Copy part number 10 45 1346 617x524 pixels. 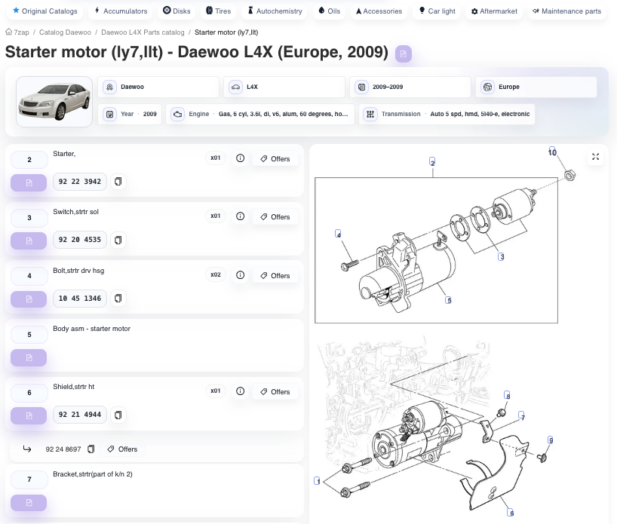click(x=118, y=299)
